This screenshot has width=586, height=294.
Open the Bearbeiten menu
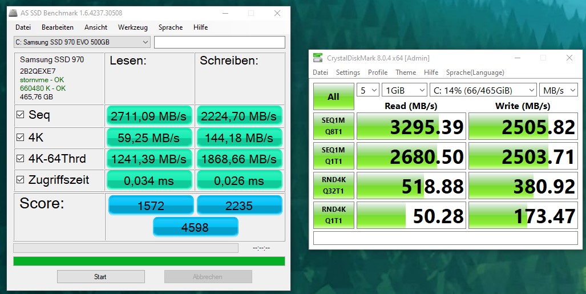[58, 27]
